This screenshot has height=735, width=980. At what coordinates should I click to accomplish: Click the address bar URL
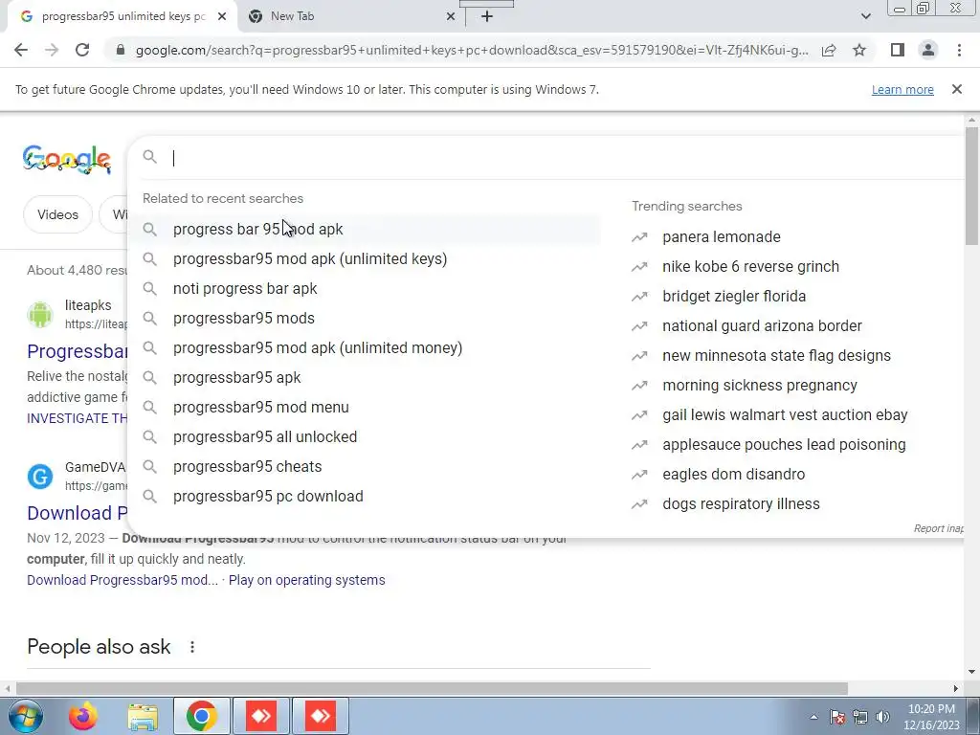(472, 50)
